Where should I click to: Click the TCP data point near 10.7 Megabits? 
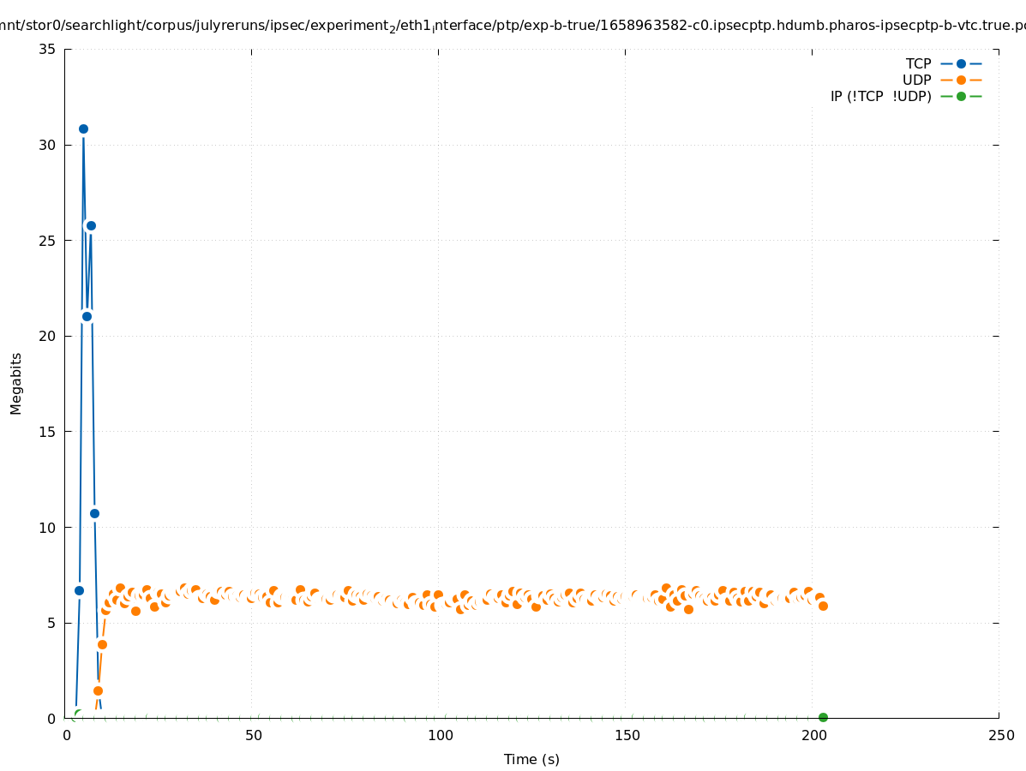(x=94, y=513)
